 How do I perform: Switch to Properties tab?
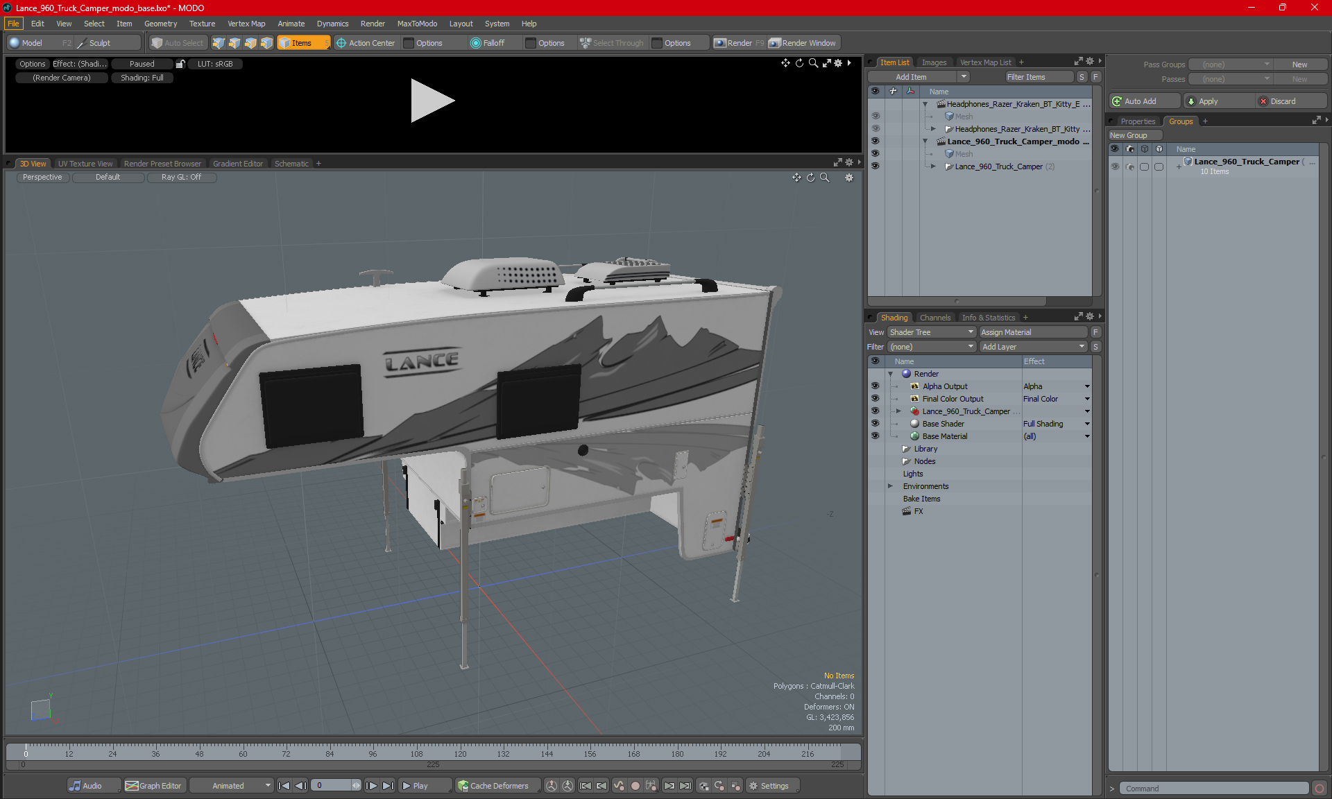pyautogui.click(x=1138, y=121)
